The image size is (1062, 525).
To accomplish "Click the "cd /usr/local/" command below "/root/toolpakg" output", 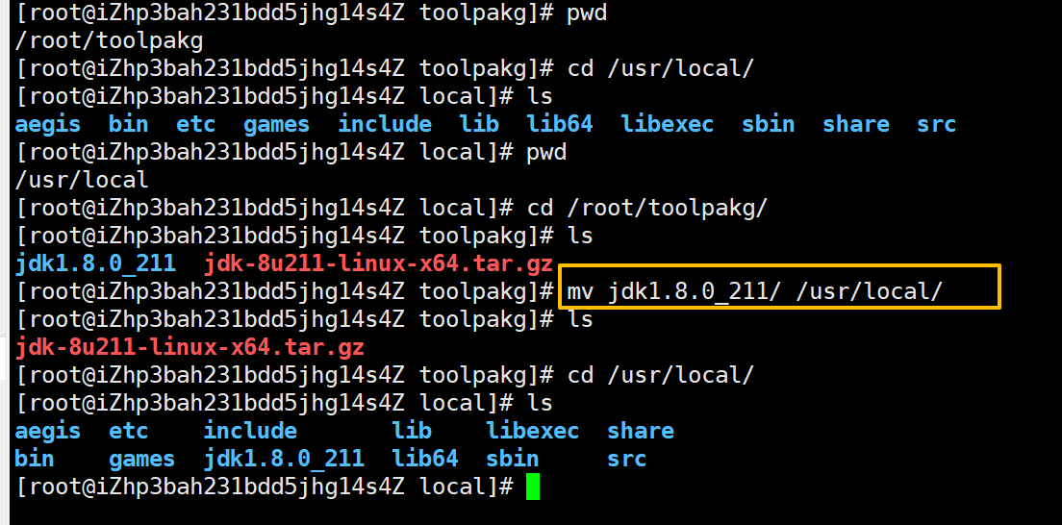I will click(660, 69).
